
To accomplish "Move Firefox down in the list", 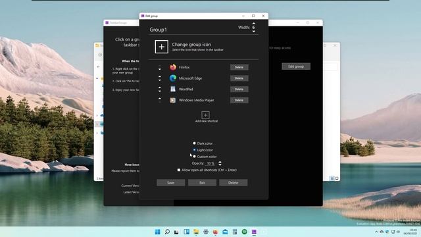I will coord(160,69).
